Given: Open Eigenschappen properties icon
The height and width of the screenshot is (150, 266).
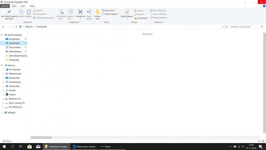Looking at the screenshot, I should tap(127, 12).
